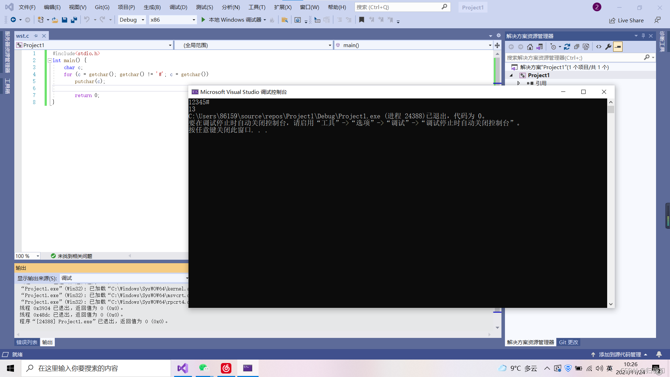Toggle the Preview Selected Items button
Image resolution: width=670 pixels, height=377 pixels.
tap(618, 47)
